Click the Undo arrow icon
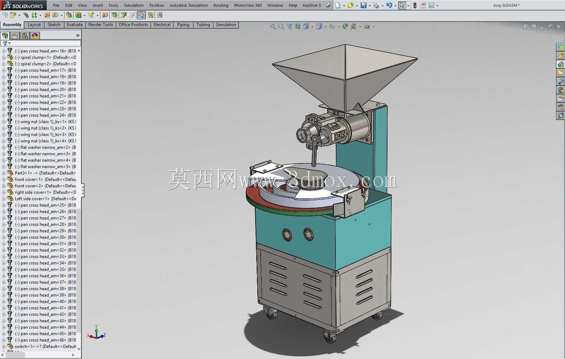 coord(389,5)
